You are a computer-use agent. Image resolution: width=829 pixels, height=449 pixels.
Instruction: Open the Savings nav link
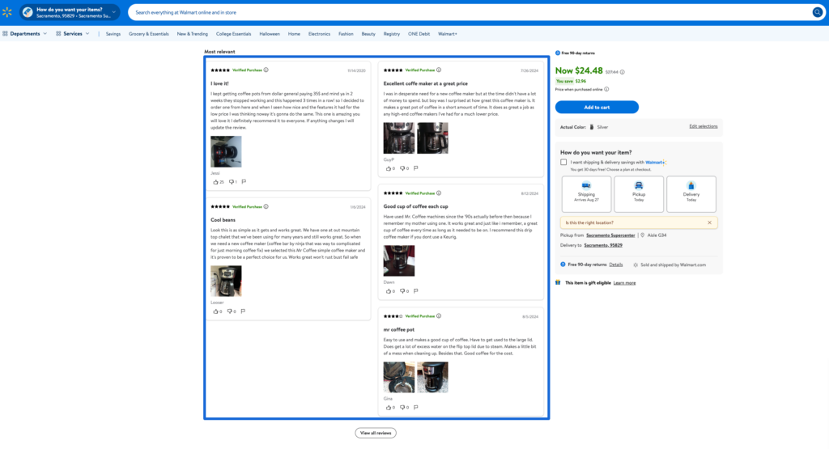coord(113,34)
